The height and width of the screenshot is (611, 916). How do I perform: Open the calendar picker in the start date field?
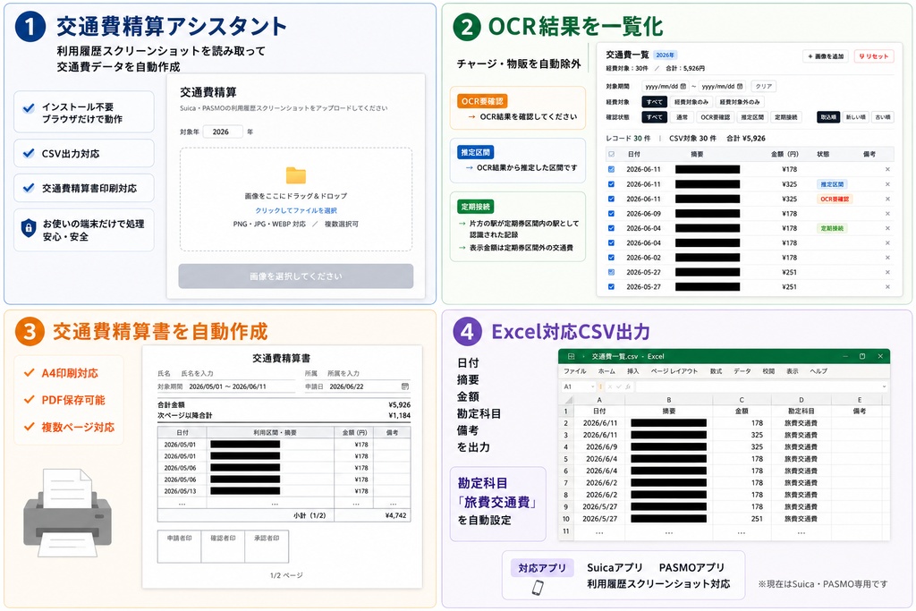(683, 87)
